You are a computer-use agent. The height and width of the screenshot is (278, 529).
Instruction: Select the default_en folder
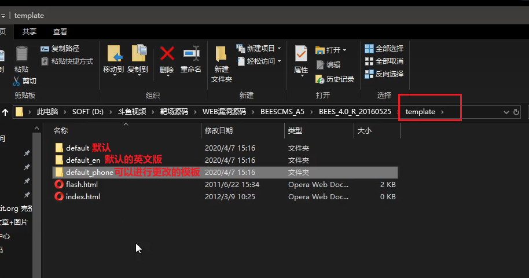pos(225,160)
